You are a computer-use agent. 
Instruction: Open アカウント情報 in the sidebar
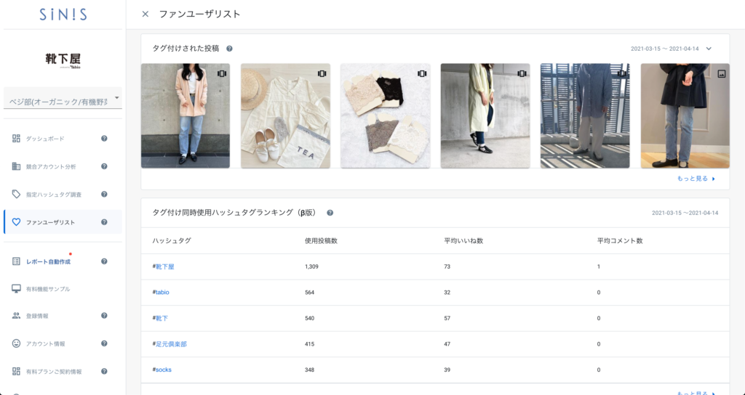point(45,343)
